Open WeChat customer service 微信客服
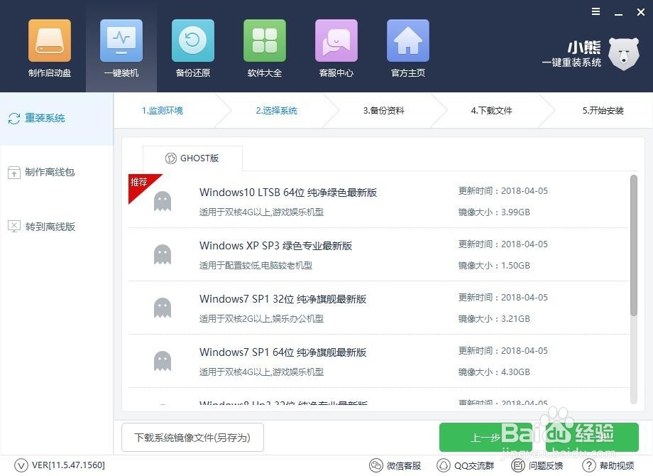 395,465
